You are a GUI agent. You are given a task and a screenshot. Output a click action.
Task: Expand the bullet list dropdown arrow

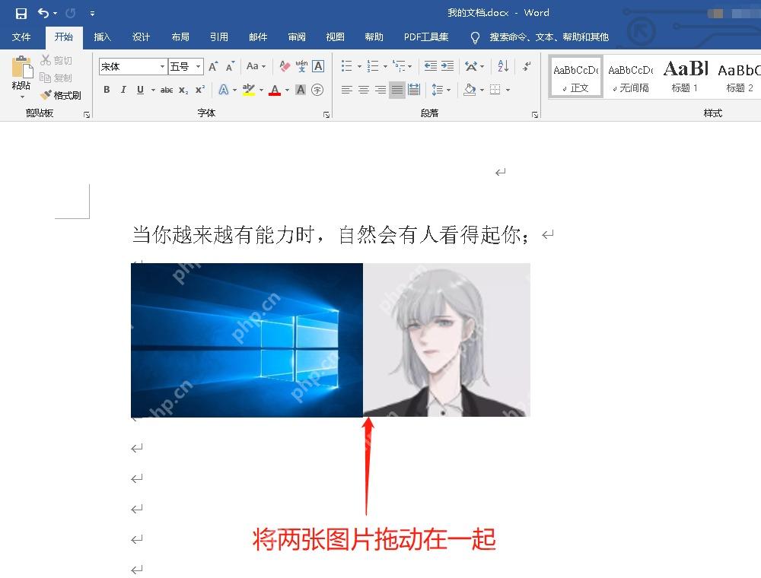click(x=360, y=66)
